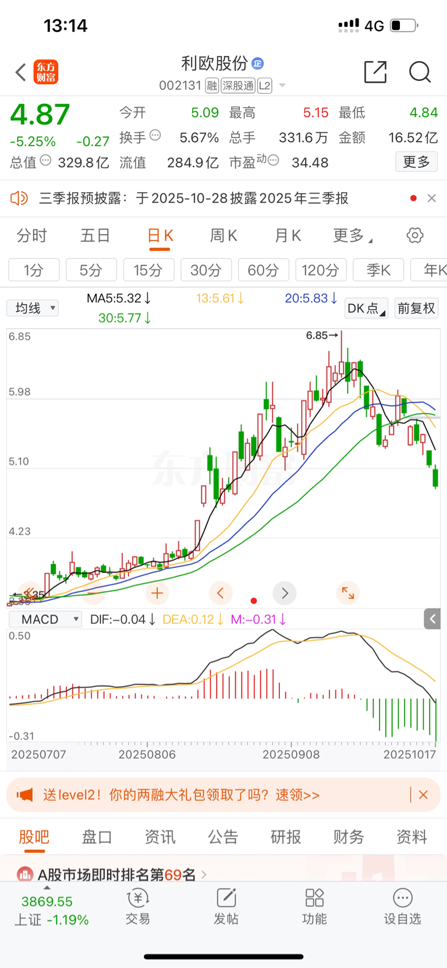Select the 60分 period option
The height and width of the screenshot is (968, 447).
point(263,270)
